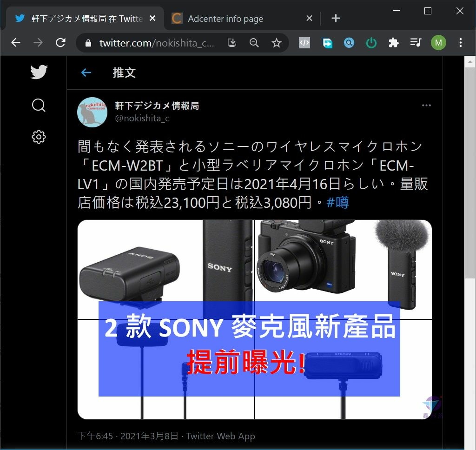Open the tweet's three-dot more menu

pyautogui.click(x=426, y=106)
